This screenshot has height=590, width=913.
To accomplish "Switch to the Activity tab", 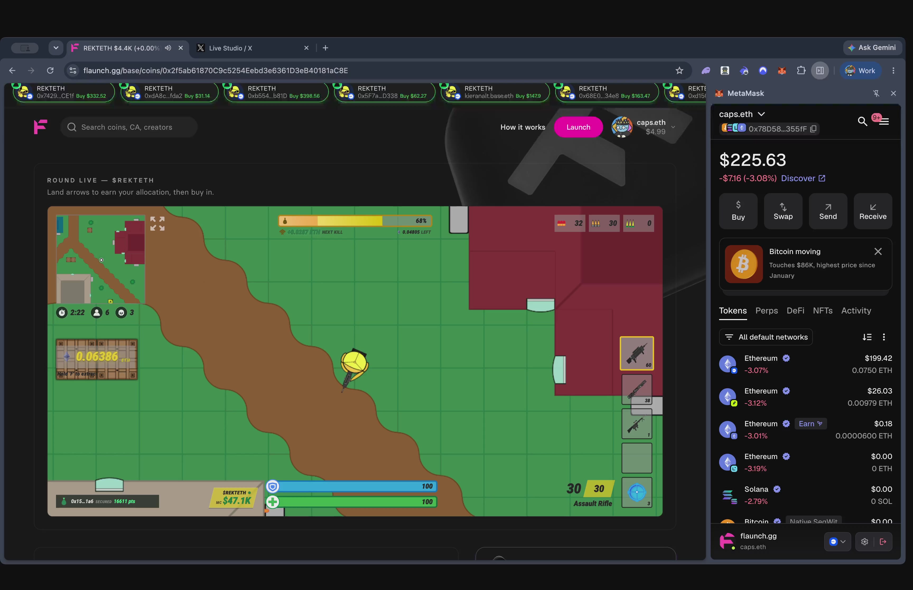I will (x=856, y=311).
